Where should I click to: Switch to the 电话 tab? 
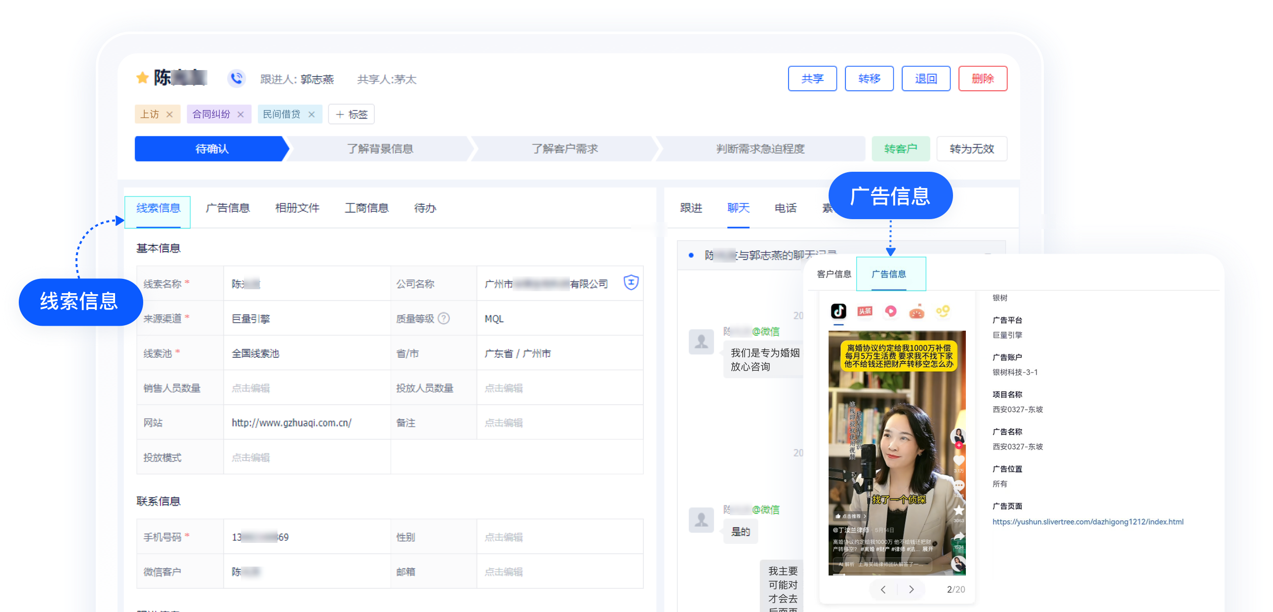[785, 208]
